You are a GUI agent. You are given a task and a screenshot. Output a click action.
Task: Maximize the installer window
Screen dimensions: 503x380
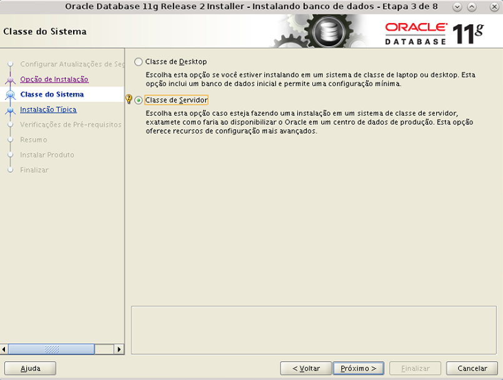point(472,7)
